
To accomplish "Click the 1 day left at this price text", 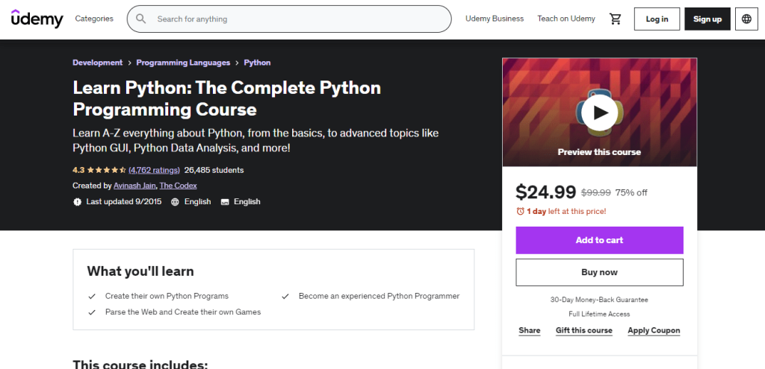I will 566,211.
